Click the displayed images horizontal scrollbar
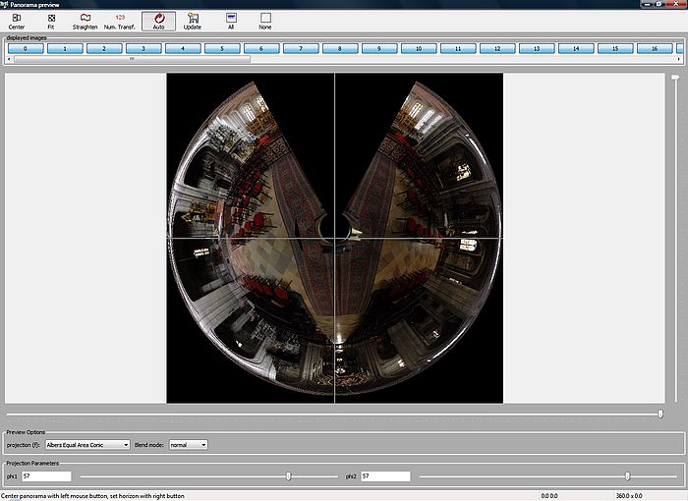The image size is (688, 501). click(x=133, y=59)
